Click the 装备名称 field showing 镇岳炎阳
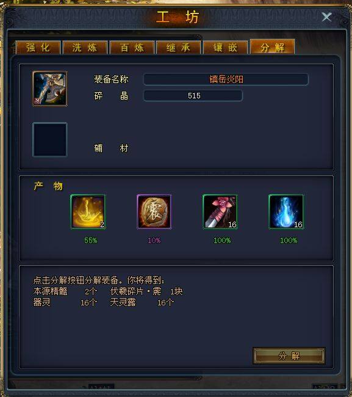Screen dimensions: 352x397 pyautogui.click(x=226, y=79)
